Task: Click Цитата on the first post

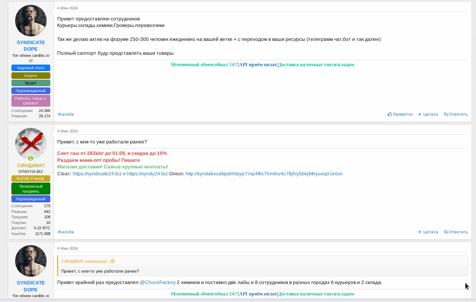Action: tap(428, 114)
